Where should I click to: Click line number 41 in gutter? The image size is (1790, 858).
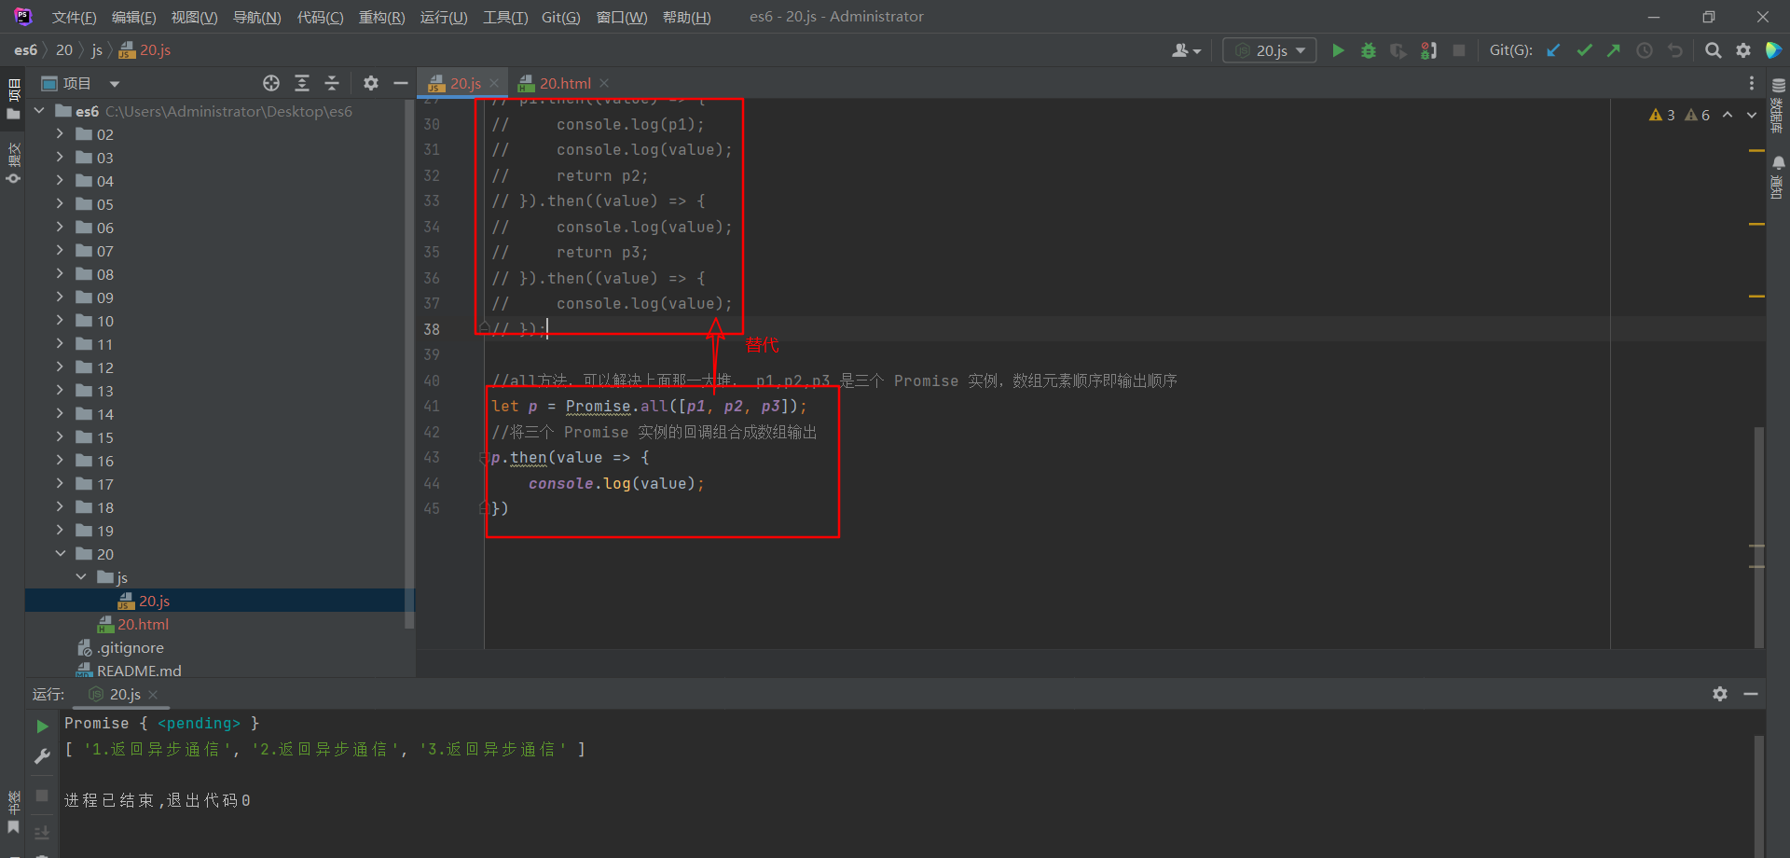432,407
